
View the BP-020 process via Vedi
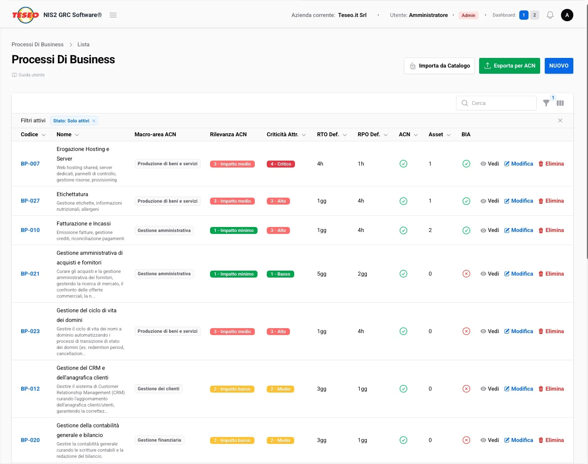490,440
